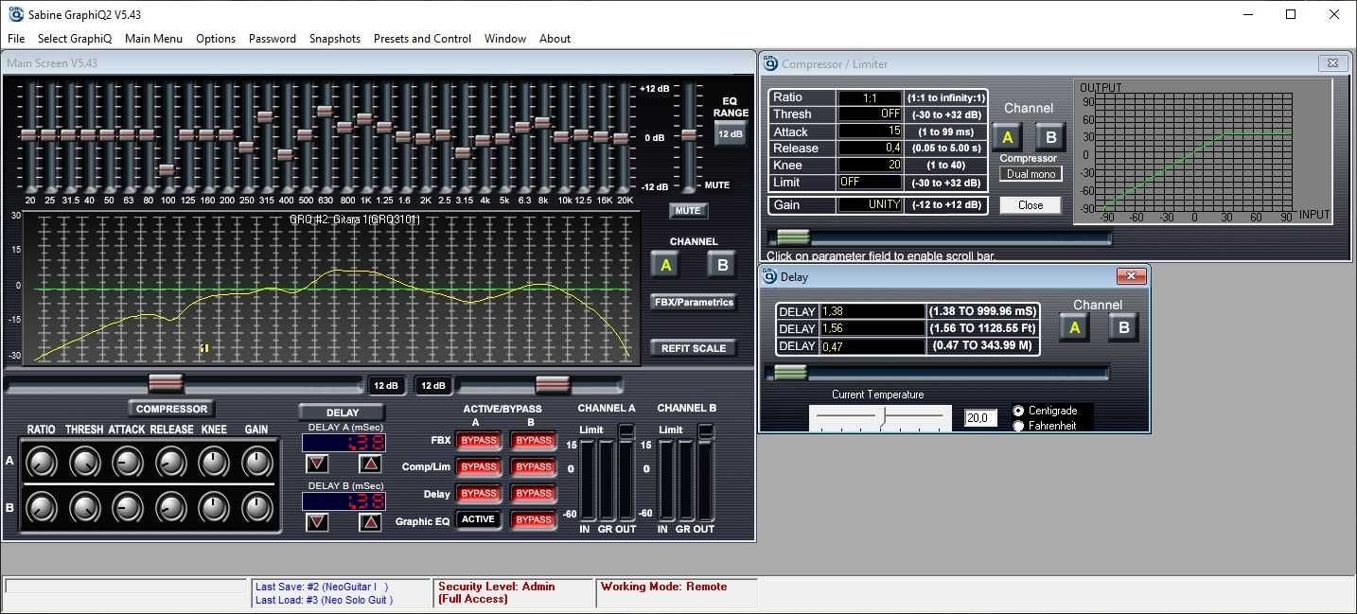Toggle Comp/Lim bypass for channel A

point(479,467)
